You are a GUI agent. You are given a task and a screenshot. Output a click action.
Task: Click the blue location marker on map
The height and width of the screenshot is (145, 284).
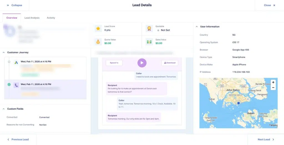(x=238, y=103)
